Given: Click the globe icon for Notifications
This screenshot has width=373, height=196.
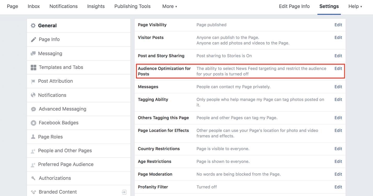Looking at the screenshot, I should click(x=33, y=95).
